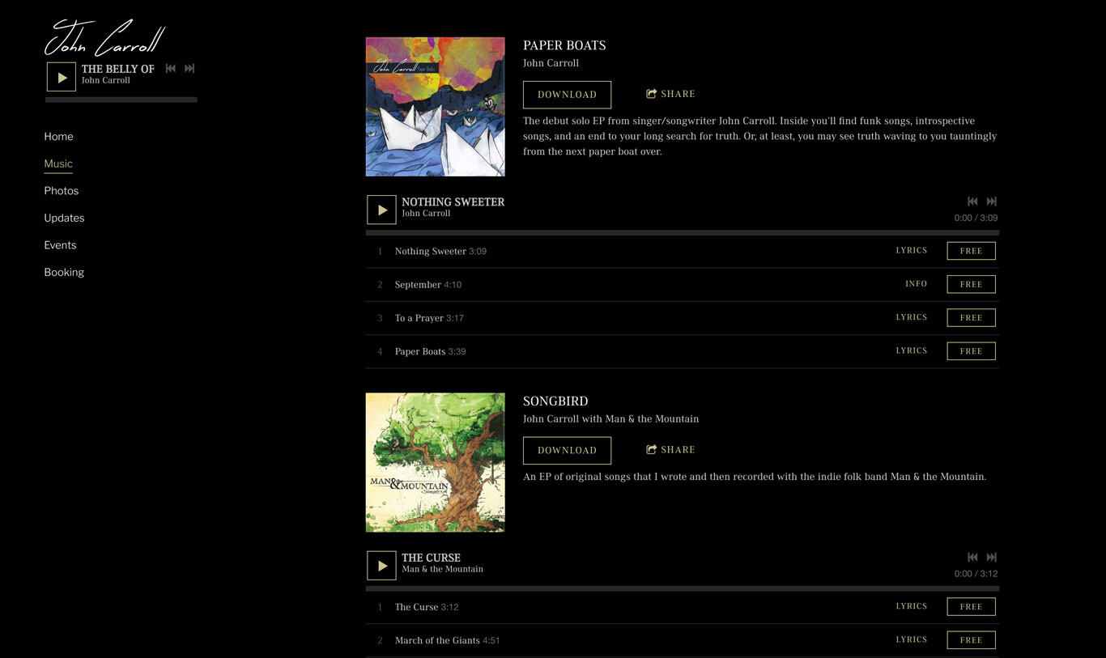Seek within the Nothing Sweeter progress bar
The image size is (1106, 658).
[x=683, y=233]
